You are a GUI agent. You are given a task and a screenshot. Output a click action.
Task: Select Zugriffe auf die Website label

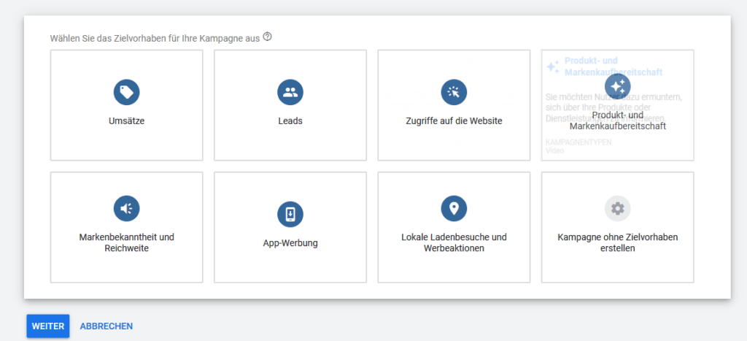(x=454, y=121)
